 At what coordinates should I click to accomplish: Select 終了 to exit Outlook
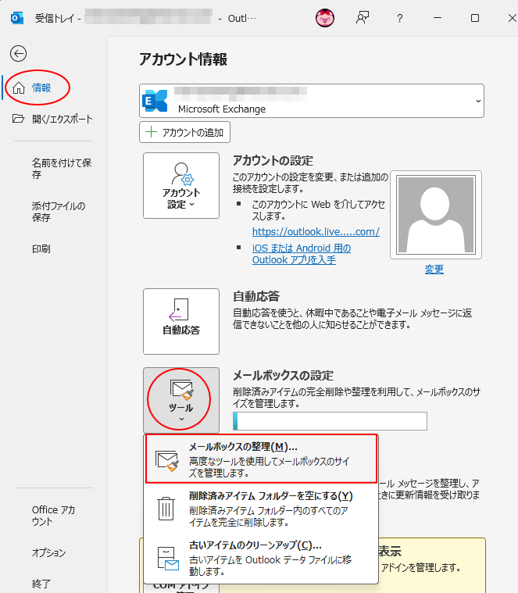[41, 584]
